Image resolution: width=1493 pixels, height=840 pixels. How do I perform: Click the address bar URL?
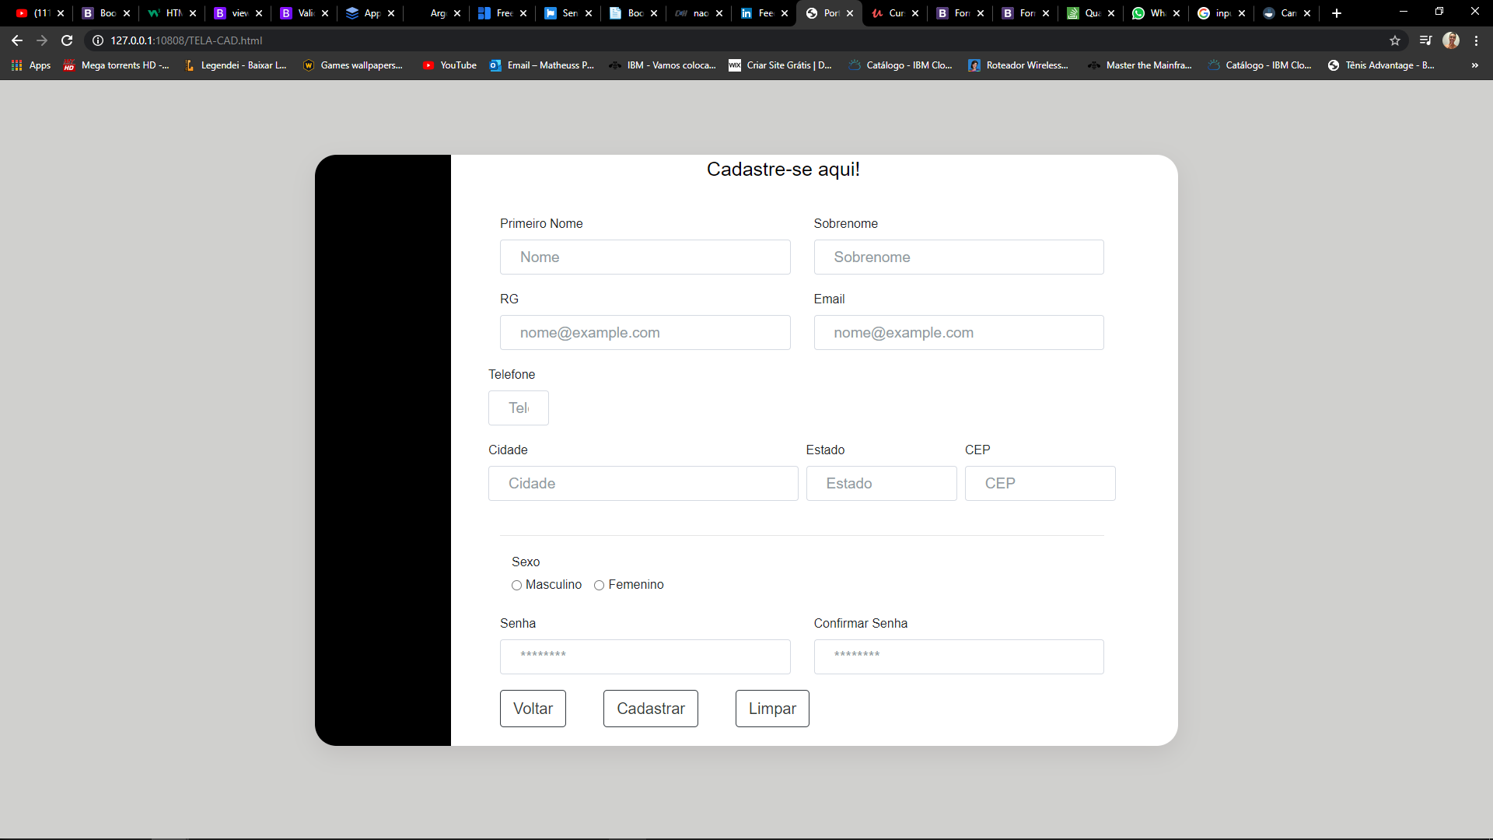(187, 40)
